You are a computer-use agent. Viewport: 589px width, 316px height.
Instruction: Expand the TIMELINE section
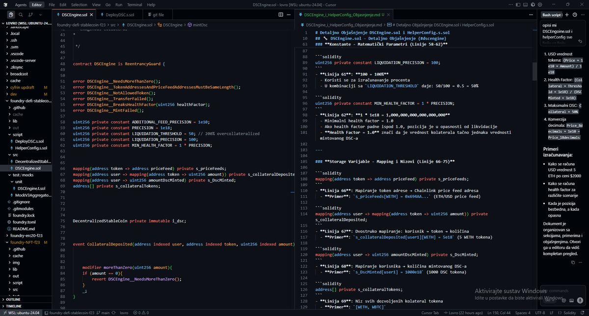click(26, 306)
